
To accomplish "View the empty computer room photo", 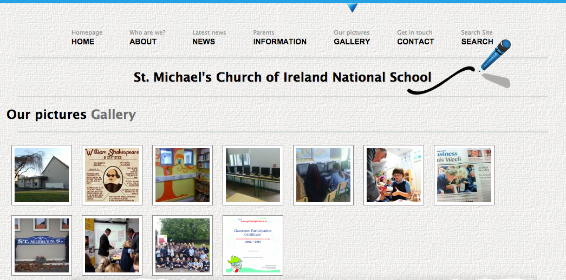I will tap(253, 175).
